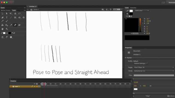Select the Blue radio button under G
Viewport: 175px width, 98px height.
click(143, 31)
